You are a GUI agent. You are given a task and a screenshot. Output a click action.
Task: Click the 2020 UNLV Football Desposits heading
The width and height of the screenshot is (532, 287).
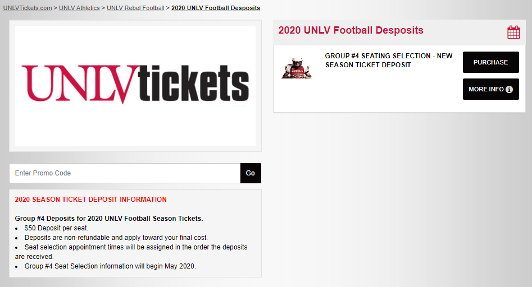351,30
